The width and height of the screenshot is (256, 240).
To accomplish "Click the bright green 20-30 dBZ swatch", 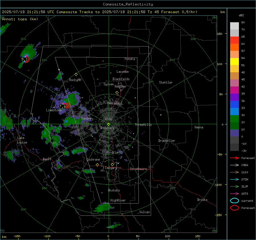I will [234, 118].
